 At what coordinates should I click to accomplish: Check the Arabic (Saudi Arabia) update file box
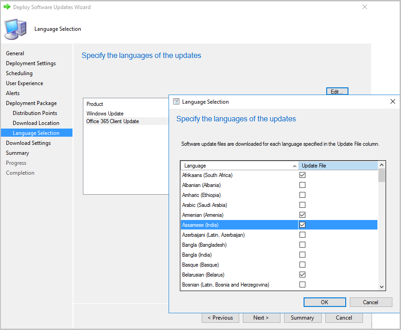(302, 205)
